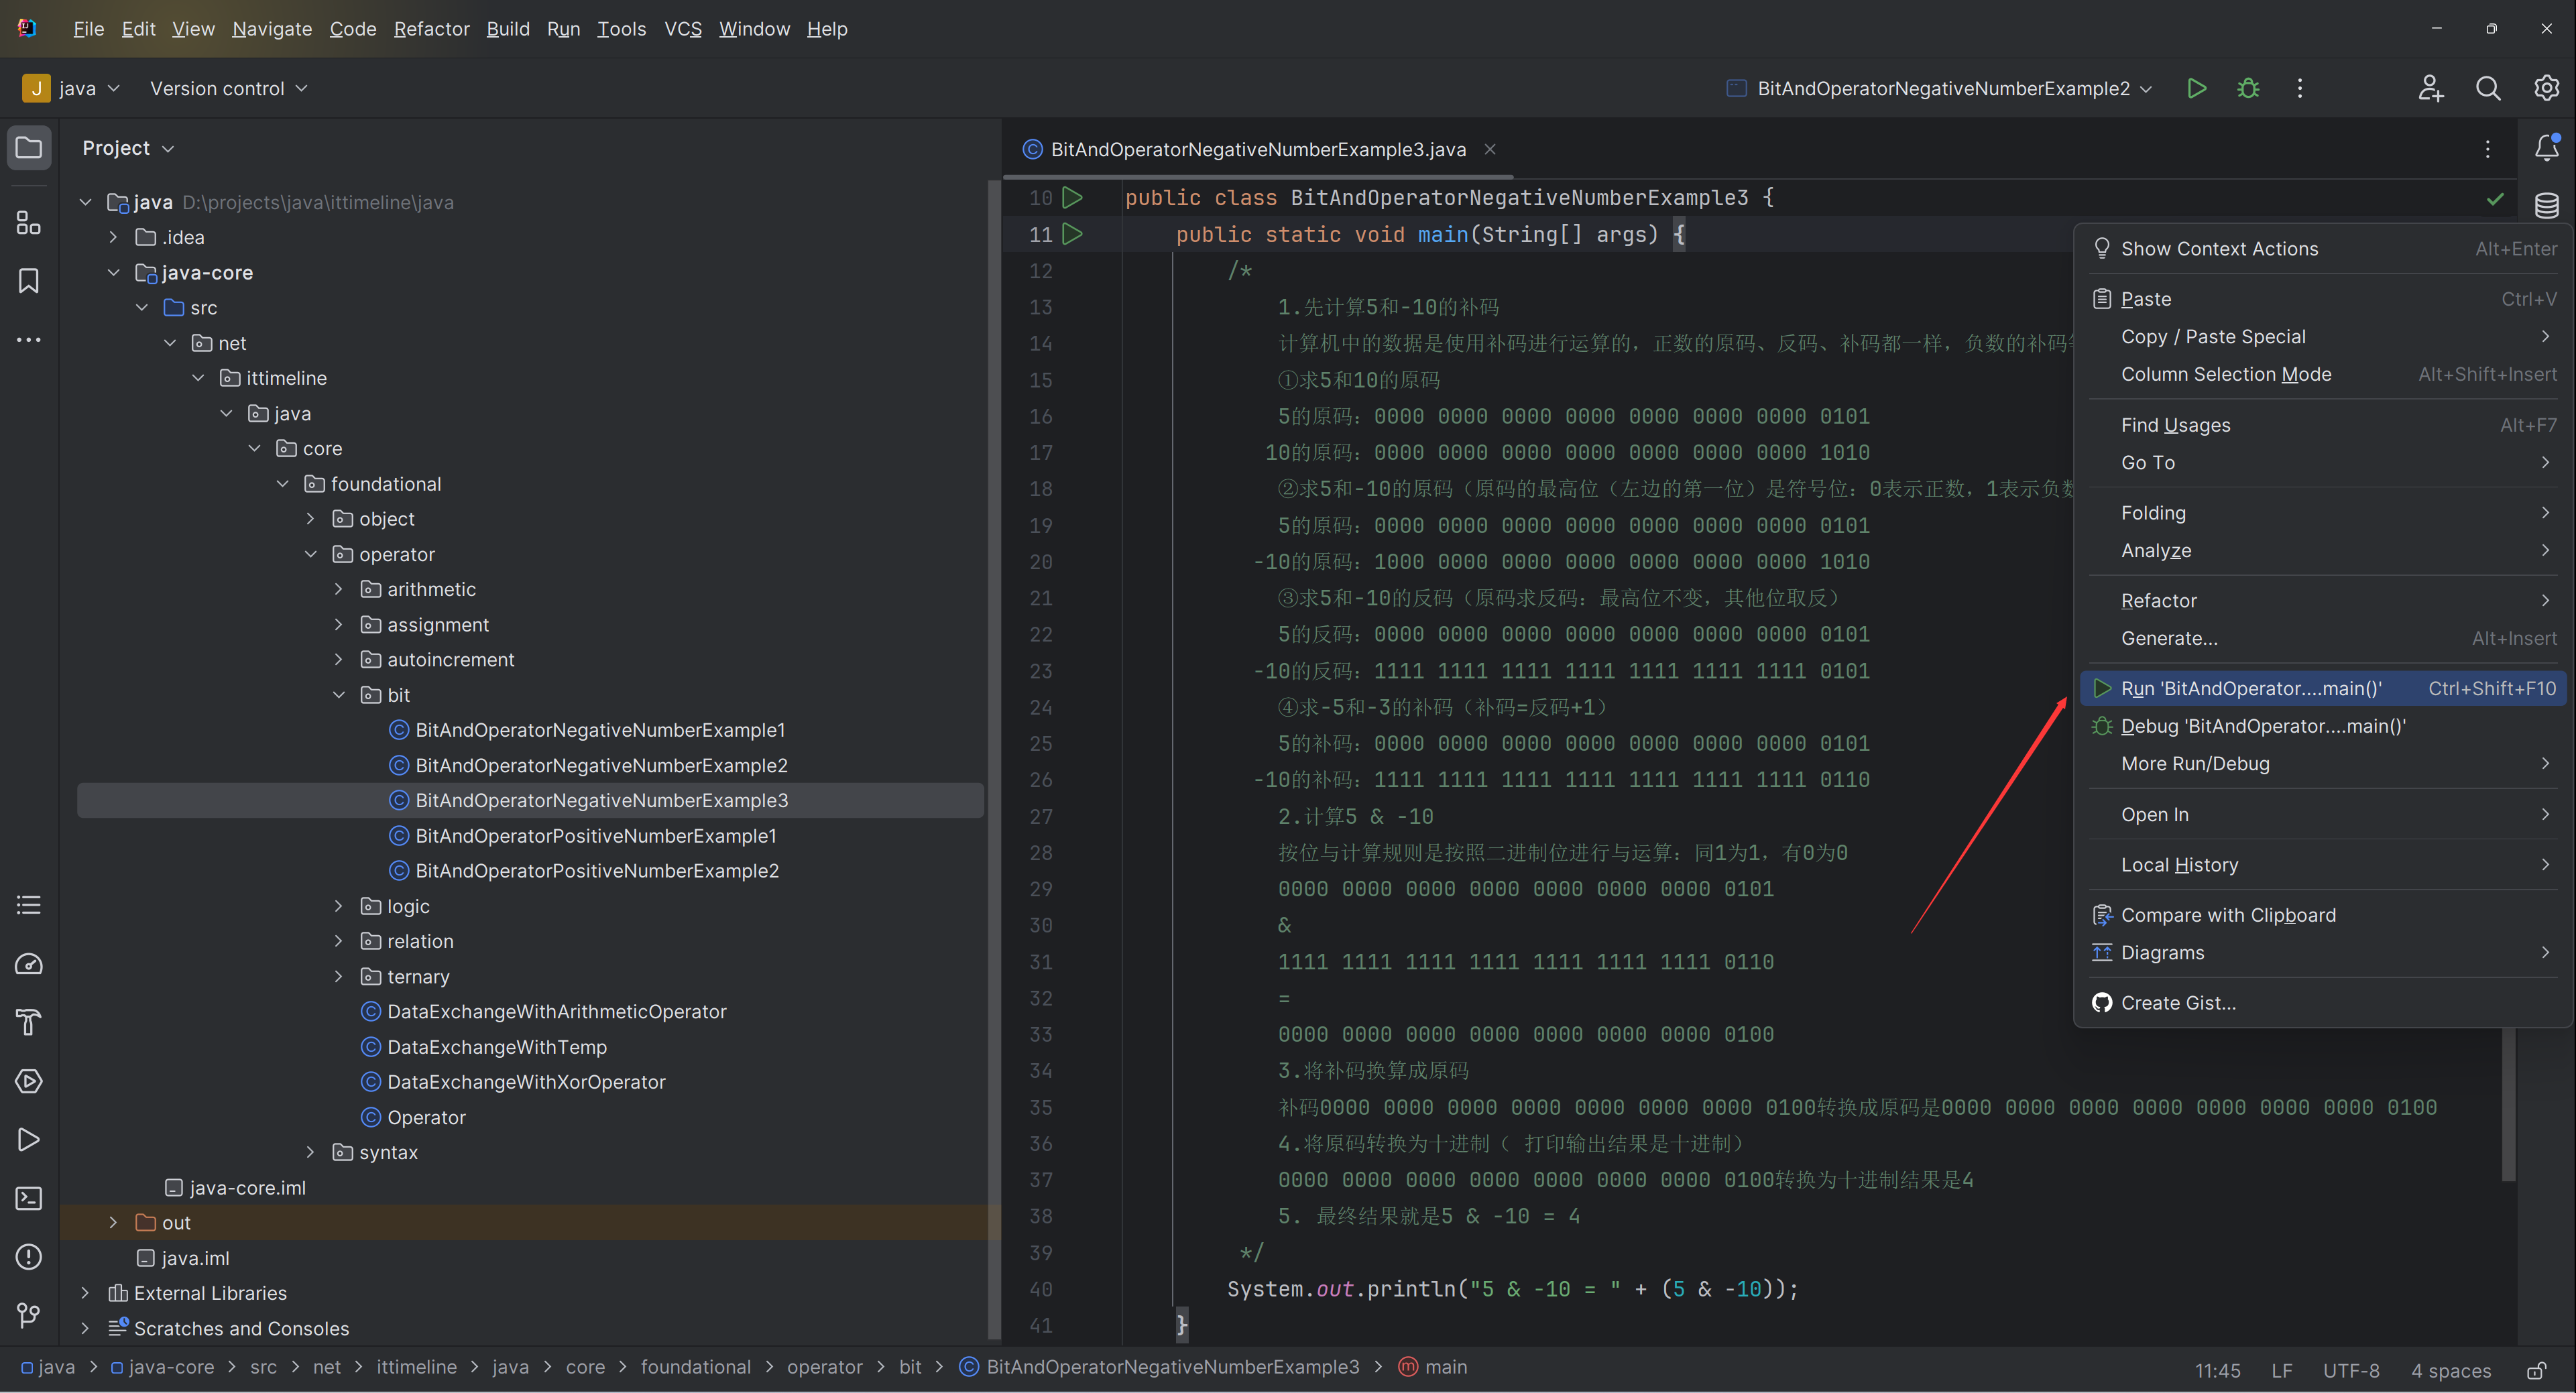2576x1393 pixels.
Task: Open the Version control dropdown
Action: click(x=228, y=88)
